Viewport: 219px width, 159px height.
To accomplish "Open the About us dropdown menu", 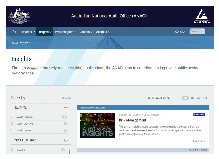I will pyautogui.click(x=103, y=32).
